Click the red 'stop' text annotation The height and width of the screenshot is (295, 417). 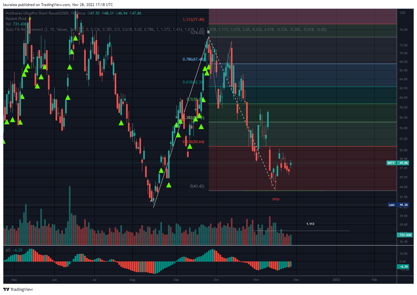coord(276,199)
